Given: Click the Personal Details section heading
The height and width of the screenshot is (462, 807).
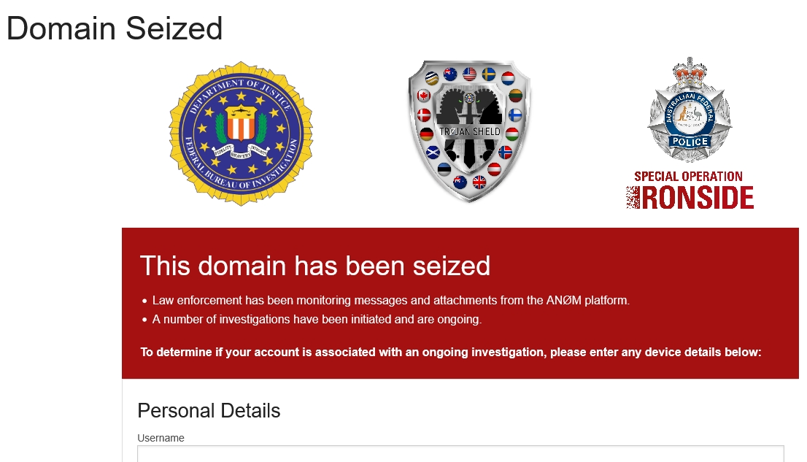Looking at the screenshot, I should [209, 411].
